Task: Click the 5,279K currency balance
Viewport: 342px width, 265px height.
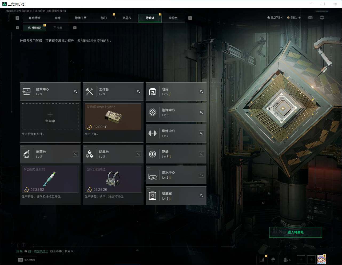Action: pos(275,18)
